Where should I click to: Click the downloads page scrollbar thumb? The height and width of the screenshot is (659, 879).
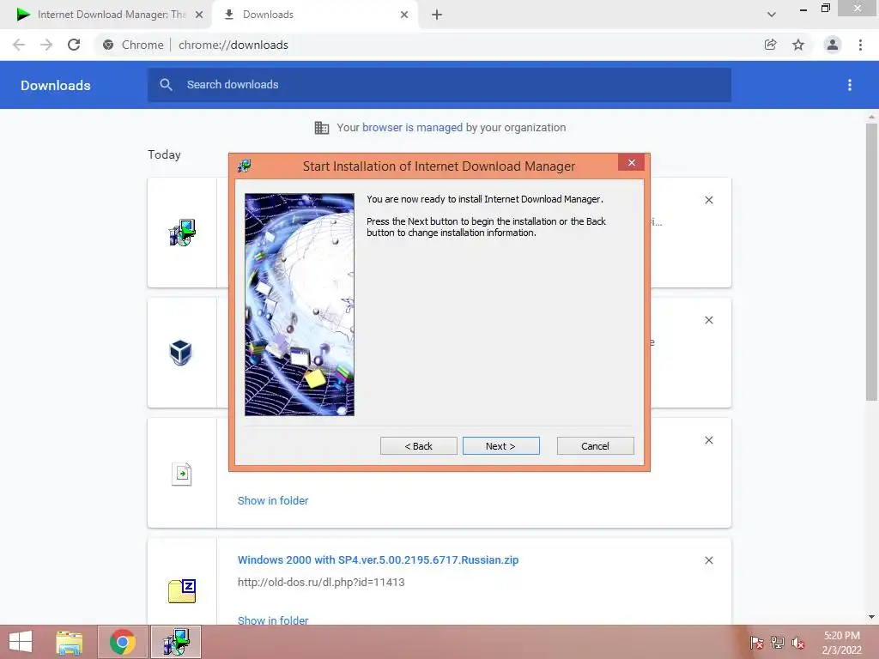871,262
